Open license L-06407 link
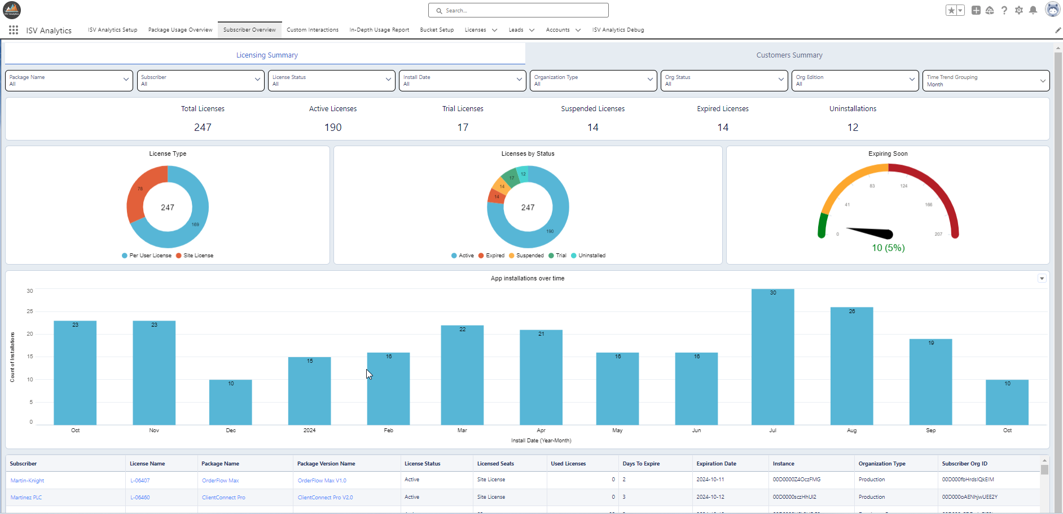Screen dimensions: 1063x514 coord(140,481)
